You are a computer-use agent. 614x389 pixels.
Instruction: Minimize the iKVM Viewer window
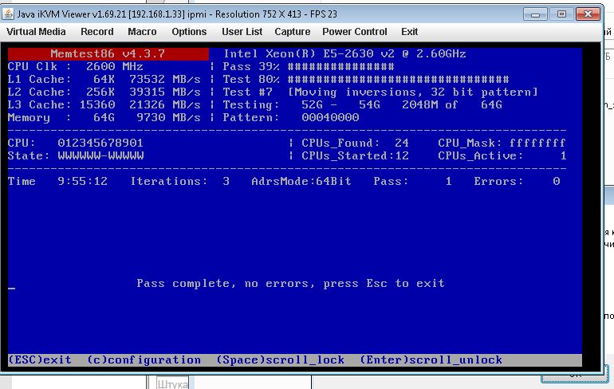pos(537,14)
